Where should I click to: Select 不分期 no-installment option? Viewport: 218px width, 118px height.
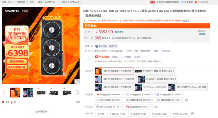tap(101, 114)
